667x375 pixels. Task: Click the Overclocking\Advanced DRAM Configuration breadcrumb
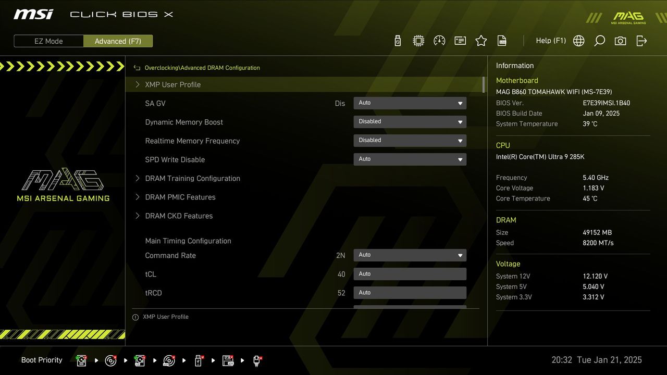pos(202,68)
